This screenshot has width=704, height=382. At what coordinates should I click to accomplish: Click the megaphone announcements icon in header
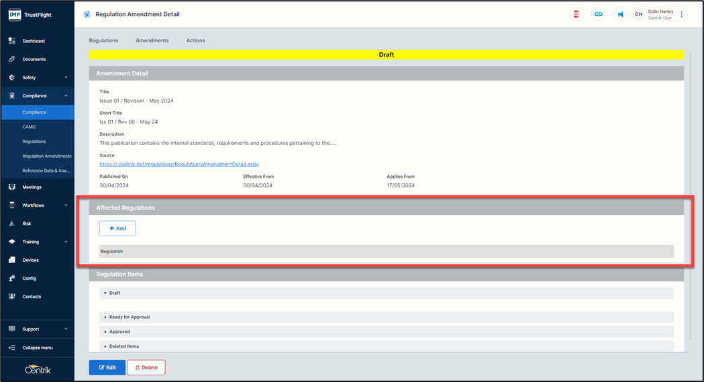pos(620,14)
